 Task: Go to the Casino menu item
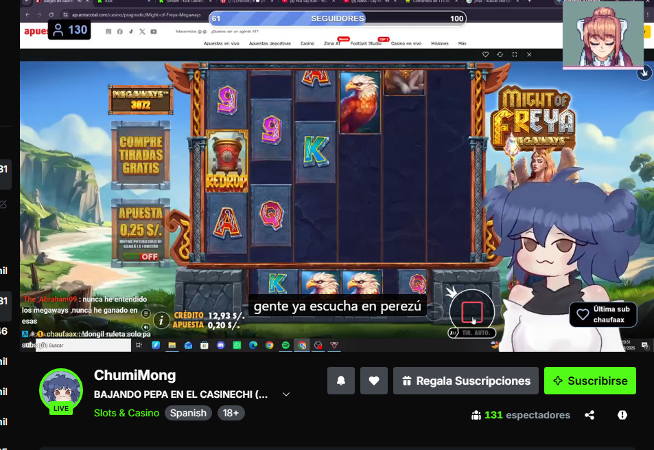[307, 43]
